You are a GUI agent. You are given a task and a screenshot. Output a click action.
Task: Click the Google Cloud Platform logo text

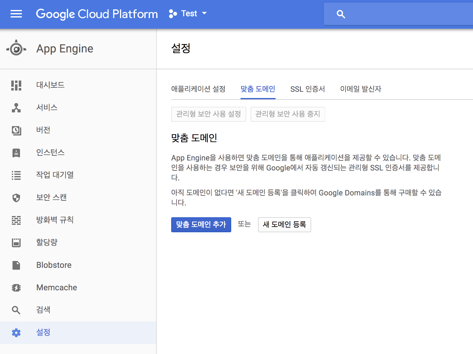[x=97, y=14]
